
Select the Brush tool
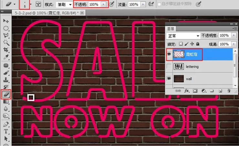[6, 73]
